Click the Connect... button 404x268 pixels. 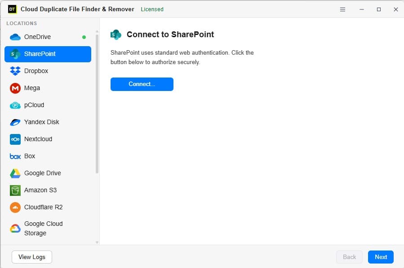142,84
